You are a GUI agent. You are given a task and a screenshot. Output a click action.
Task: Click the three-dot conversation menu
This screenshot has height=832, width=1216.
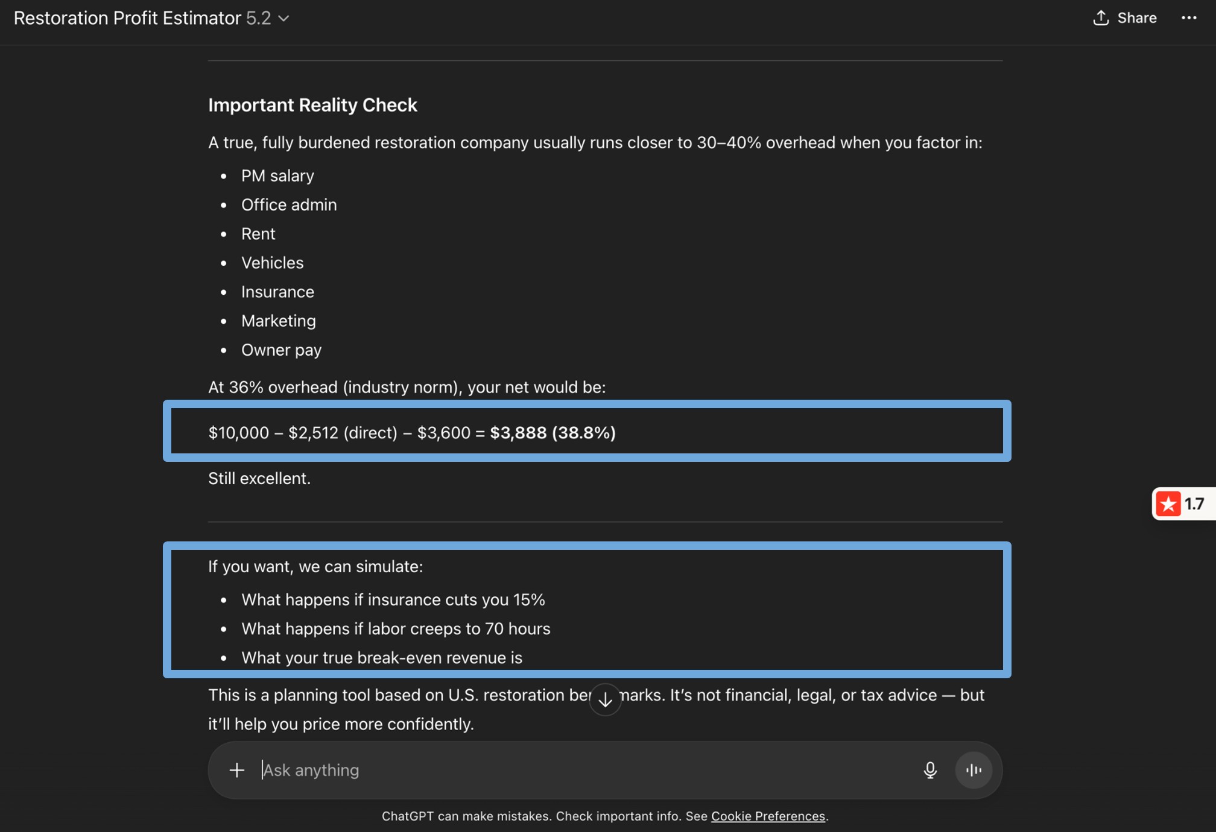(x=1188, y=17)
